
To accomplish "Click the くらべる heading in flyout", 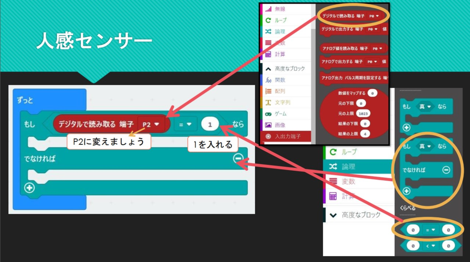I will point(408,208).
